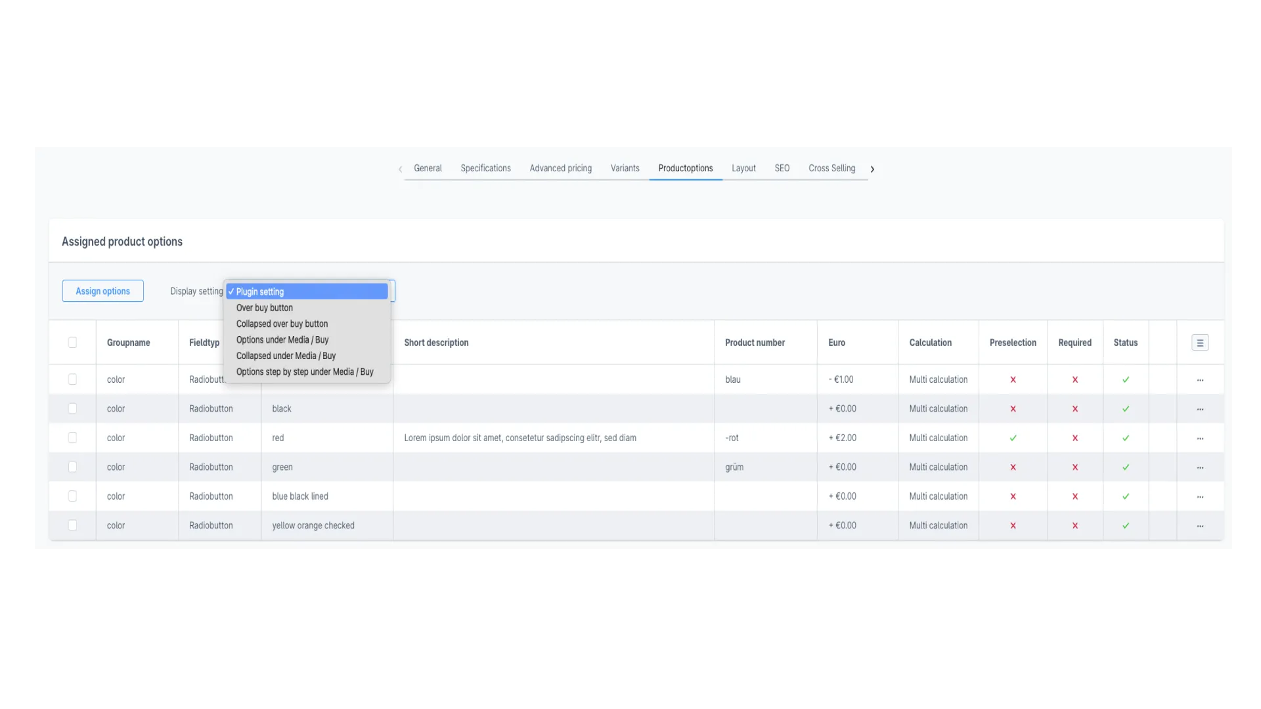
Task: Check the checkbox for the red row
Action: [72, 437]
